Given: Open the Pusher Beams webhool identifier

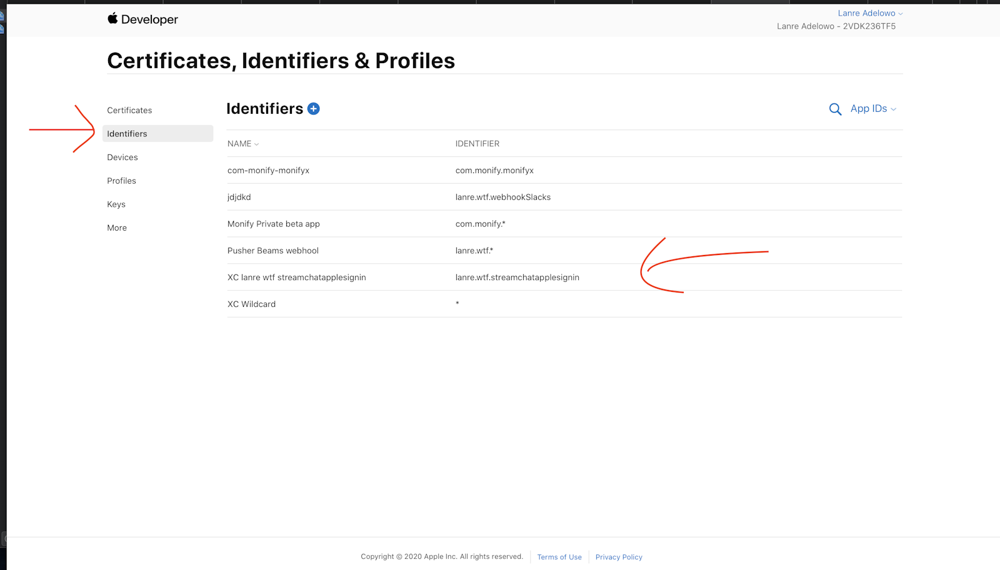Looking at the screenshot, I should [272, 250].
